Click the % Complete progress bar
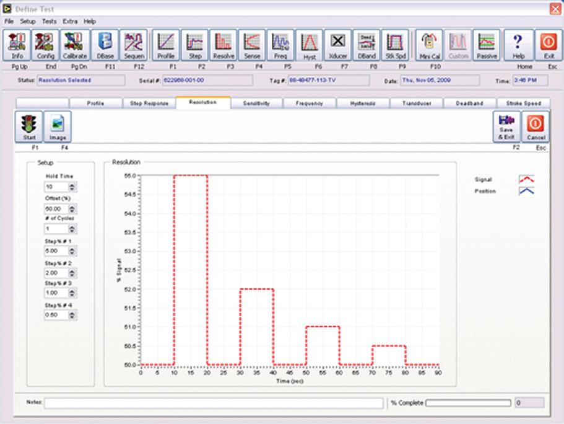 tap(468, 403)
